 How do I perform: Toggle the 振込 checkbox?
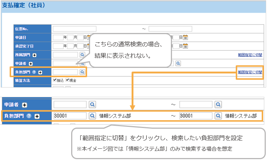click(55, 80)
